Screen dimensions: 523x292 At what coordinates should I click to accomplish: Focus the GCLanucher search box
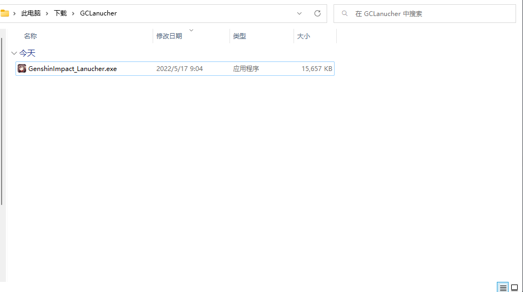click(425, 14)
